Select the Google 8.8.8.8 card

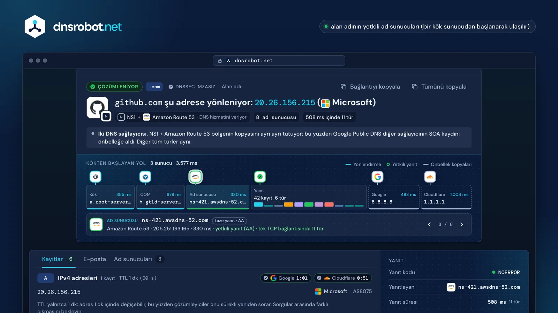pyautogui.click(x=394, y=197)
